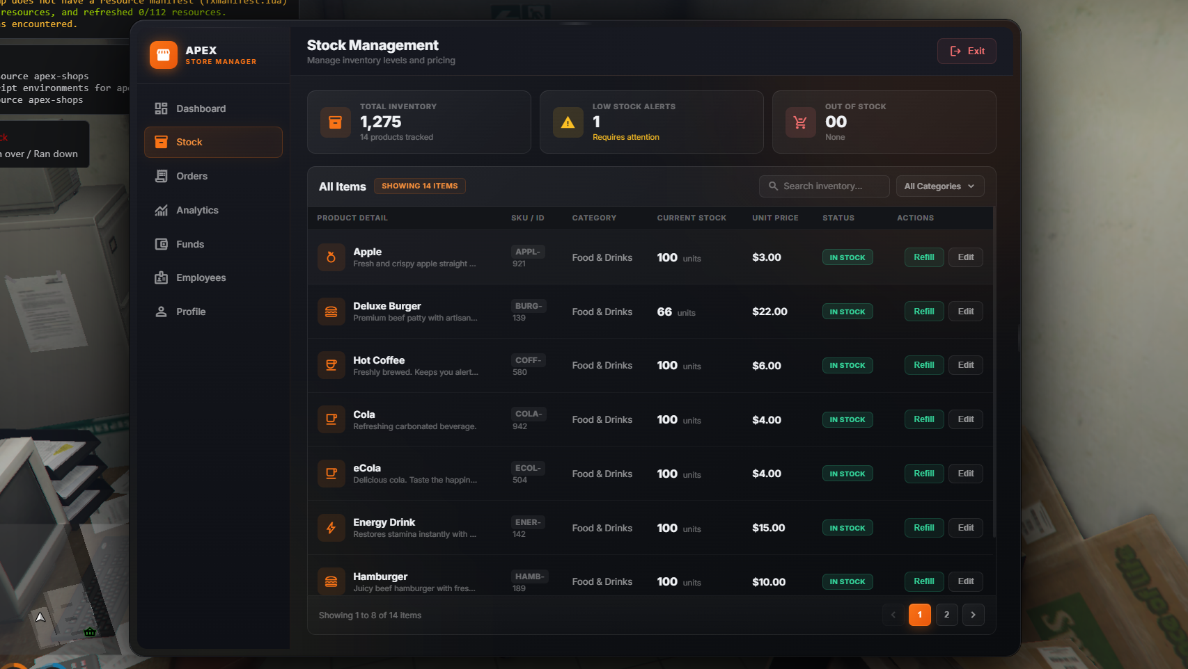Toggle Hamburger's IN STOCK indicator
Viewport: 1188px width, 669px height.
point(847,581)
